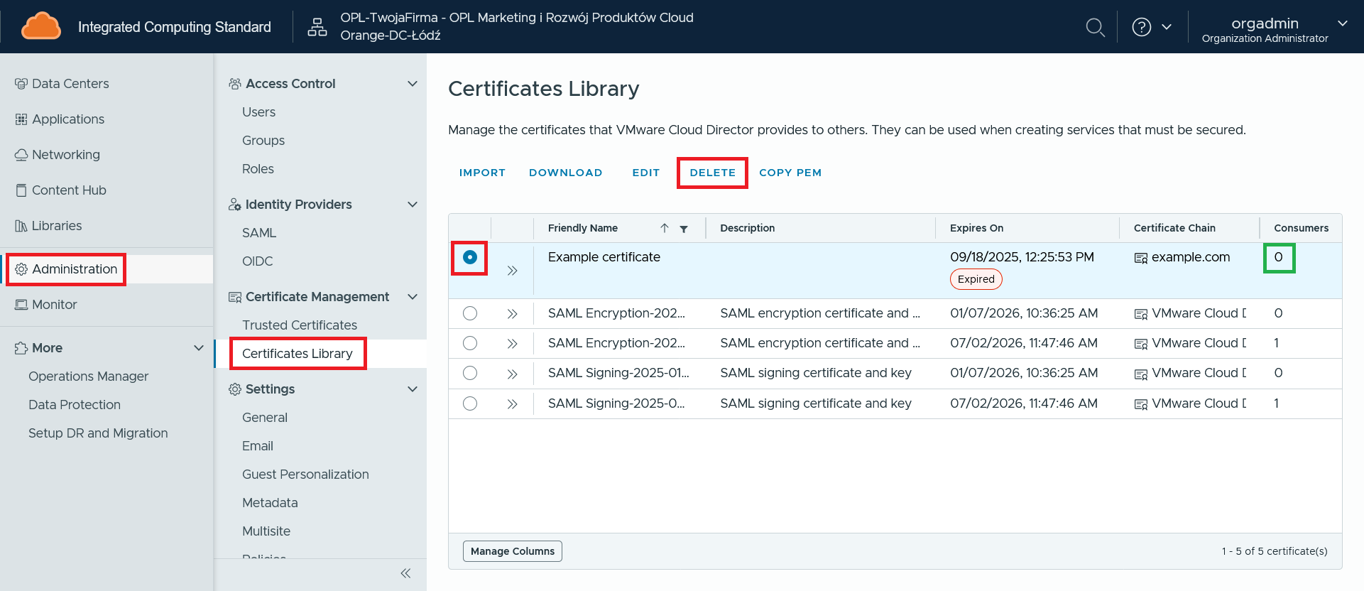The width and height of the screenshot is (1364, 591).
Task: Collapse the sidebar with double-chevron icon
Action: click(405, 573)
